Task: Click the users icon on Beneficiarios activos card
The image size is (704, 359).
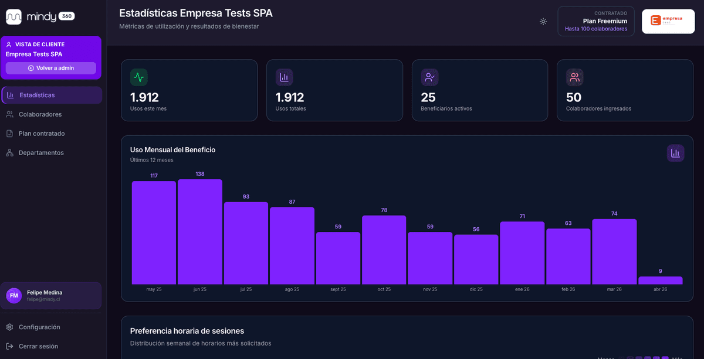Action: (429, 77)
